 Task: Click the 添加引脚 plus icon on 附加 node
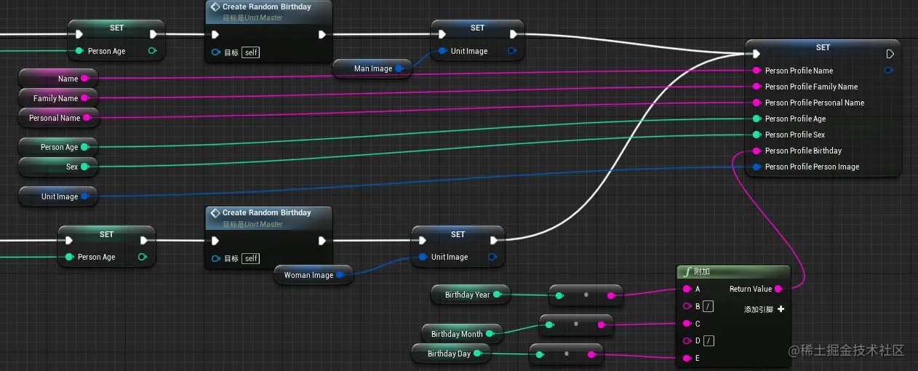pos(781,309)
